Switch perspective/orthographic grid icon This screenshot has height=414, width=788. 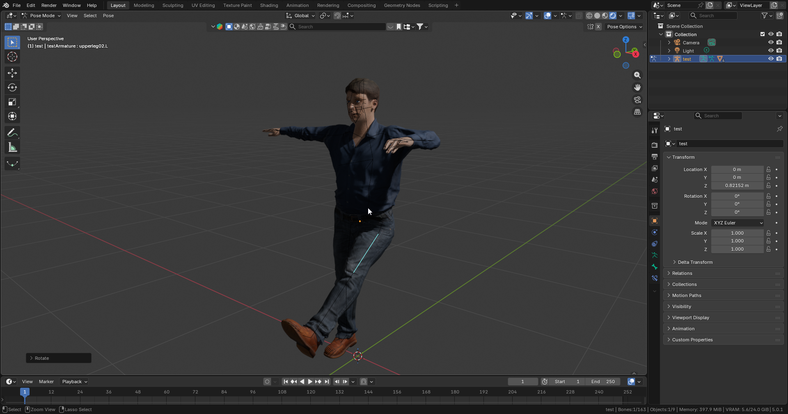pos(637,112)
